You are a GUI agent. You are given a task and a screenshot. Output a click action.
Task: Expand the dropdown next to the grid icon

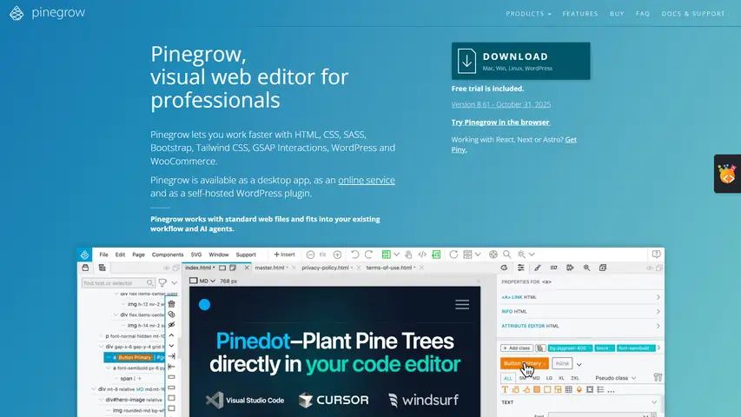pyautogui.click(x=396, y=255)
